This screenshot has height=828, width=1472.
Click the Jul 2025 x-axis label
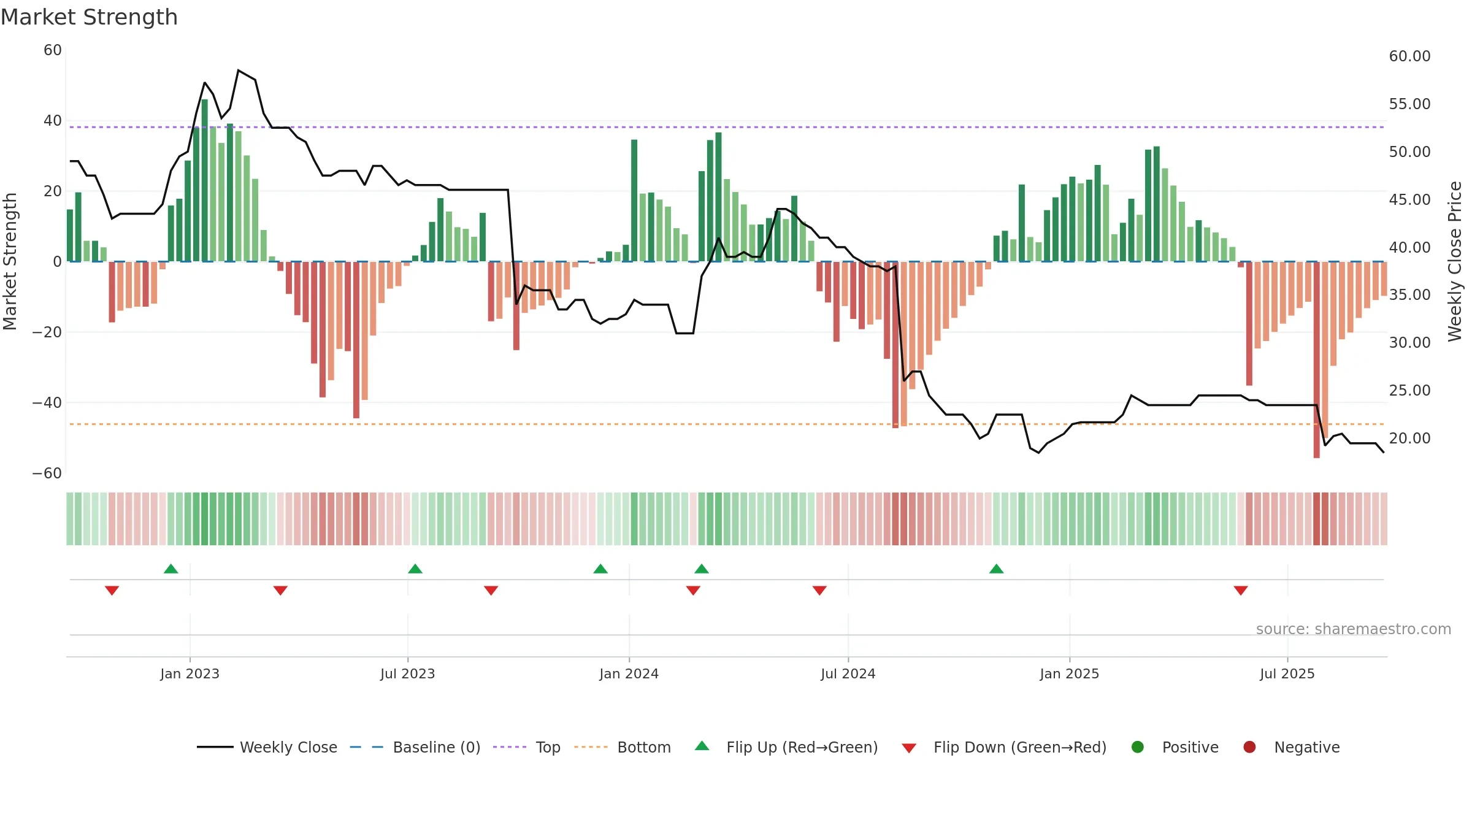1287,673
